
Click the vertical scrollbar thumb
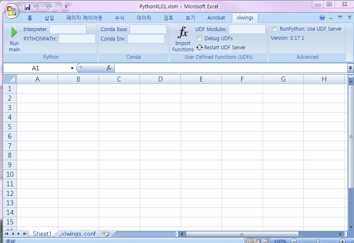coord(351,137)
